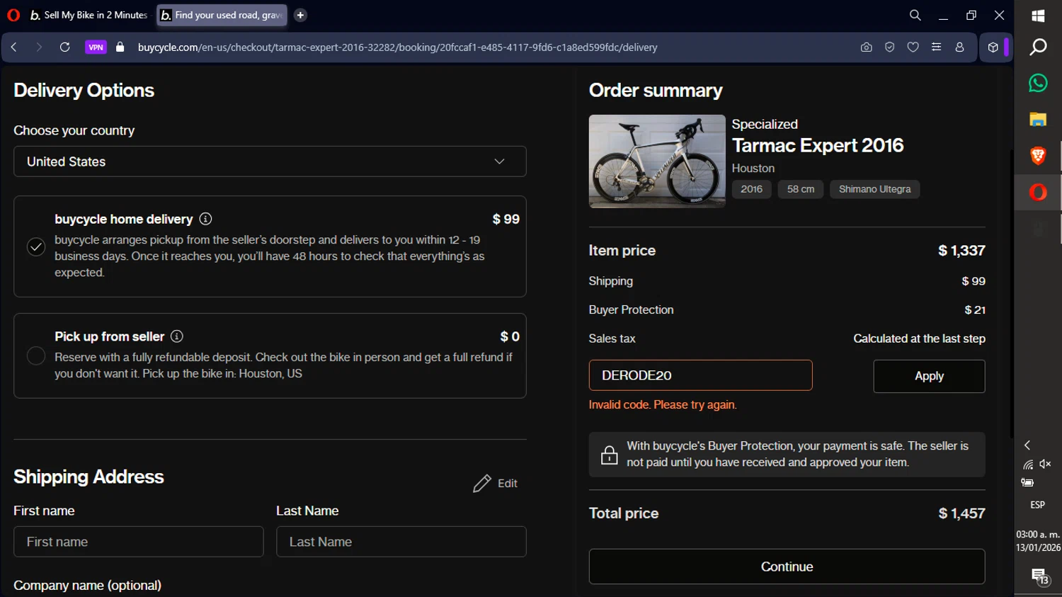This screenshot has width=1062, height=597.
Task: Click the Edit pencil for shipping address
Action: (x=482, y=484)
